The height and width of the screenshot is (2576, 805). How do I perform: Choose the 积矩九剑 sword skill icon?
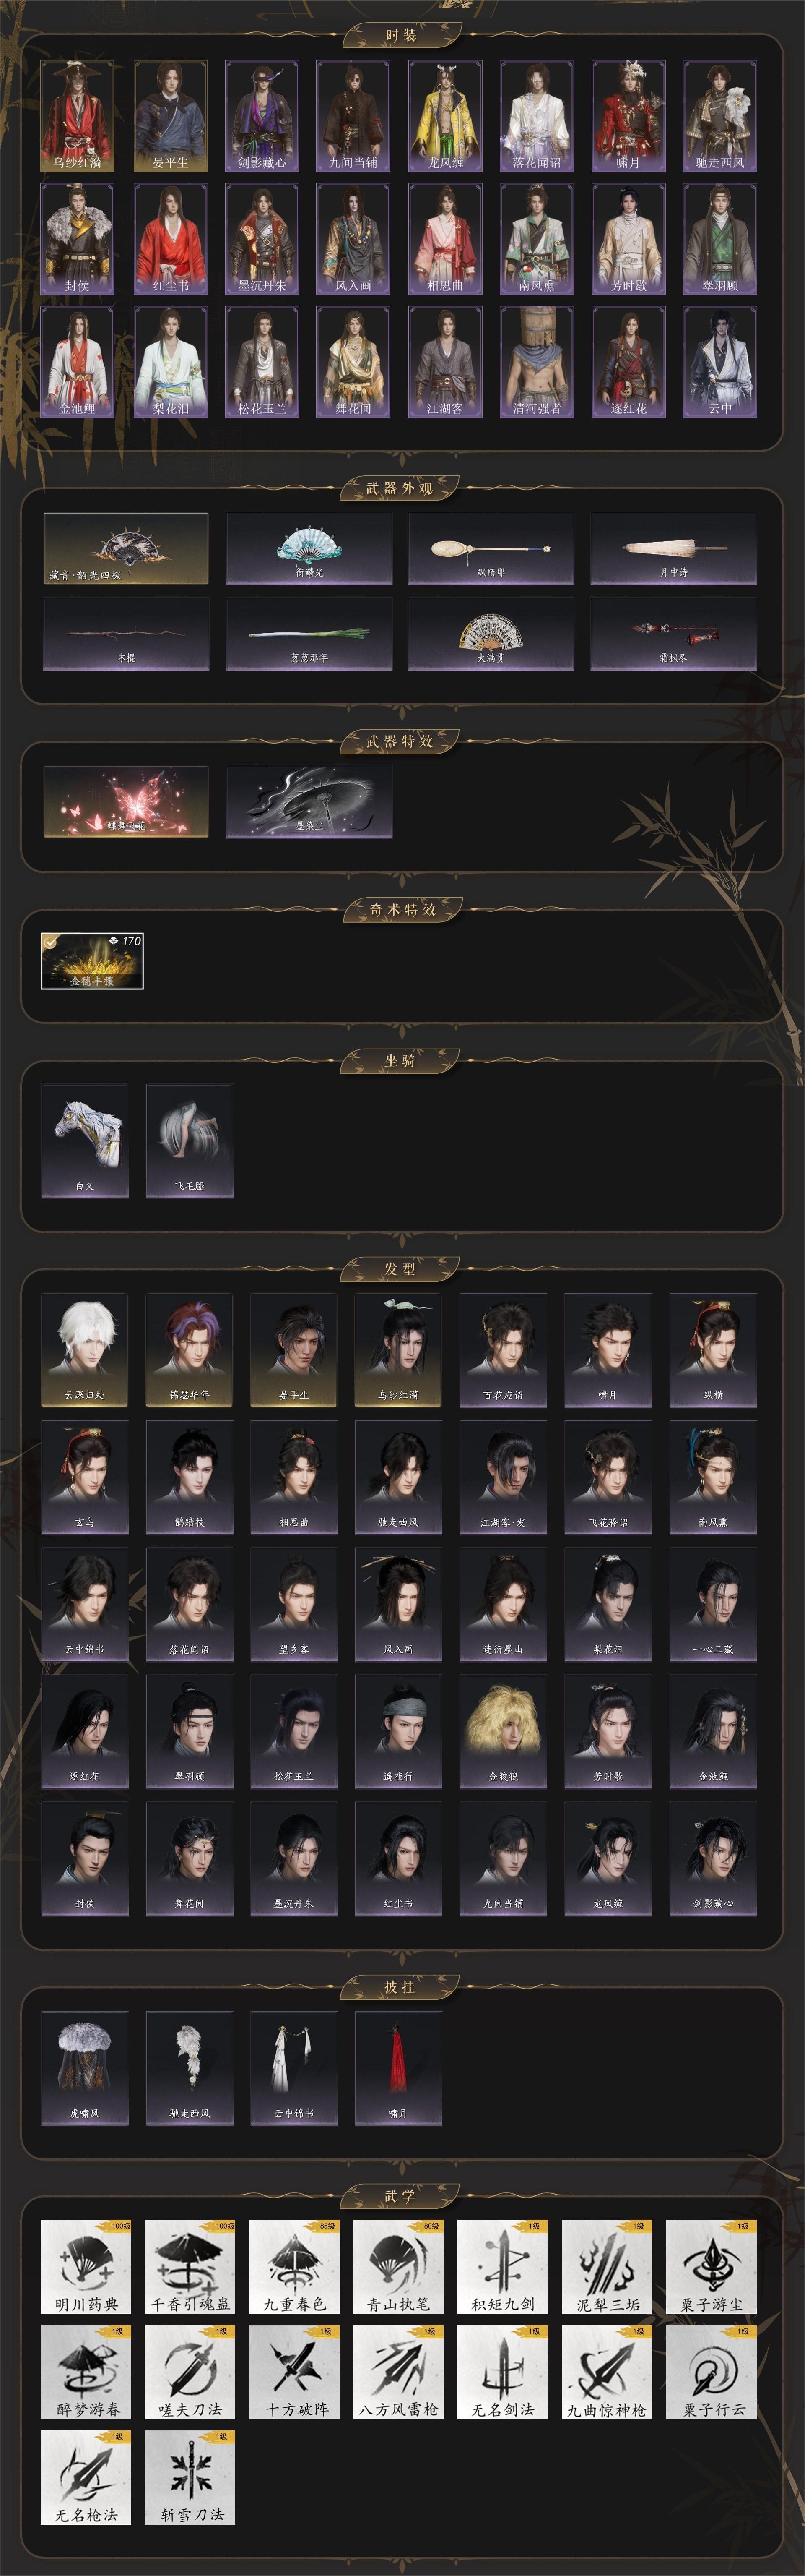point(502,2267)
